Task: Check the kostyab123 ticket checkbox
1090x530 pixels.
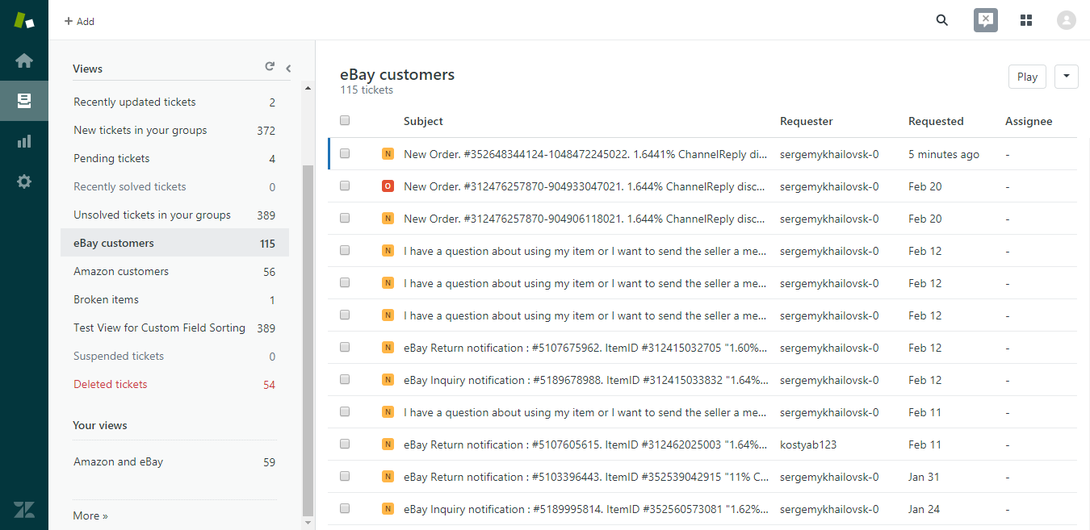Action: pyautogui.click(x=345, y=444)
